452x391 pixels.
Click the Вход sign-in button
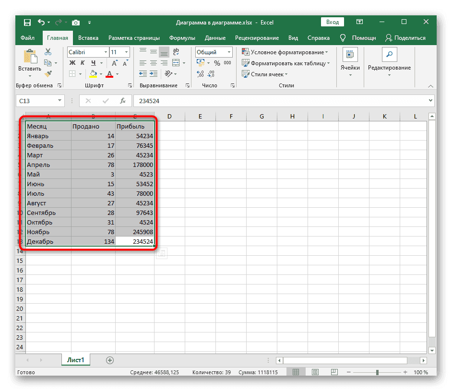coord(333,22)
